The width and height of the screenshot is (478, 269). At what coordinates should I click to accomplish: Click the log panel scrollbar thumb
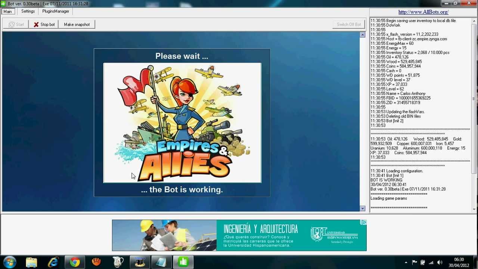pyautogui.click(x=474, y=99)
